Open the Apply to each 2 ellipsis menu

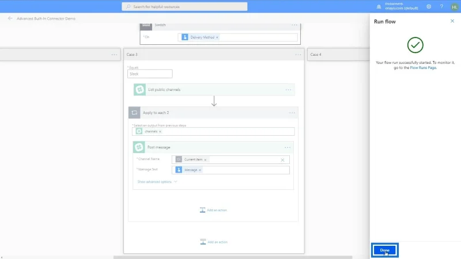pyautogui.click(x=292, y=113)
